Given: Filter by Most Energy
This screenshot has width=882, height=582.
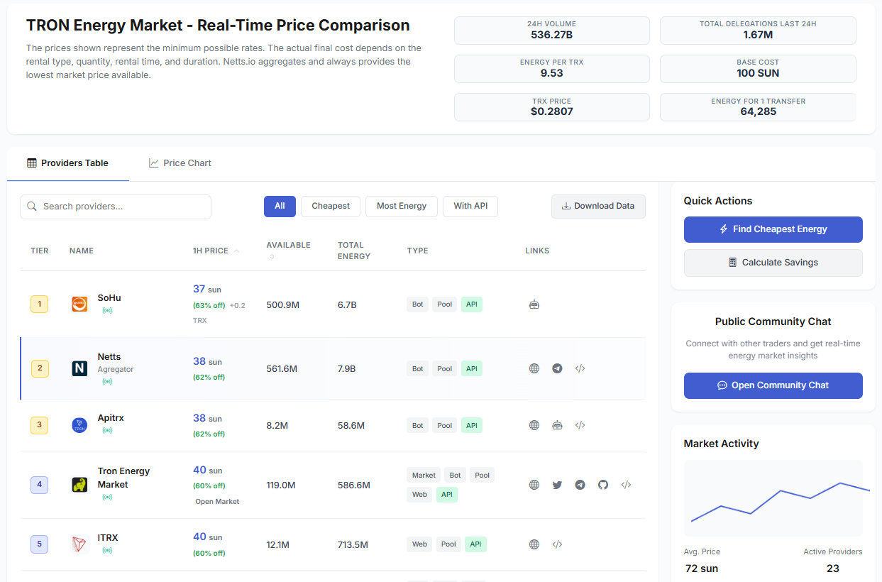Looking at the screenshot, I should point(402,206).
